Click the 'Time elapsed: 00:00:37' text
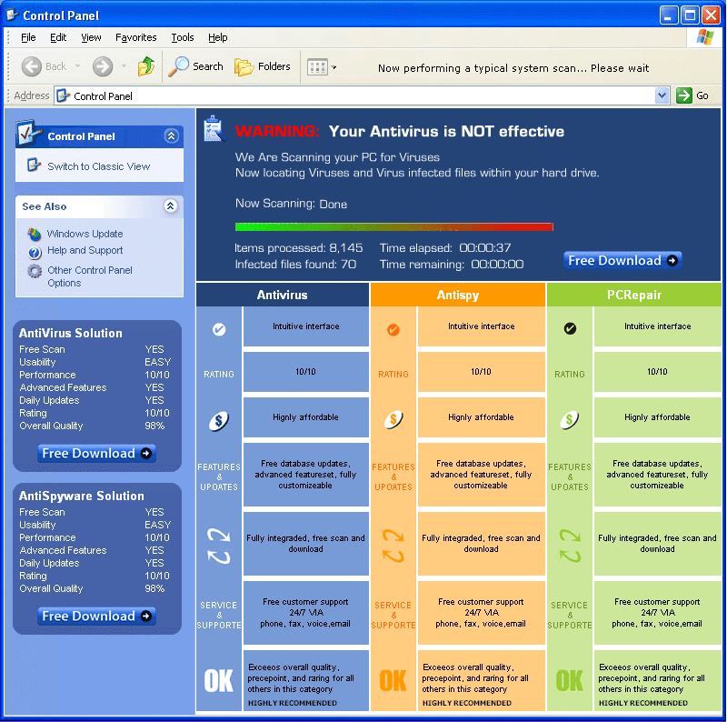727x722 pixels. pos(445,248)
